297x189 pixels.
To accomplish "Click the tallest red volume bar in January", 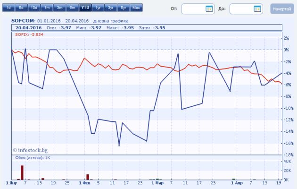I will pos(22,172).
